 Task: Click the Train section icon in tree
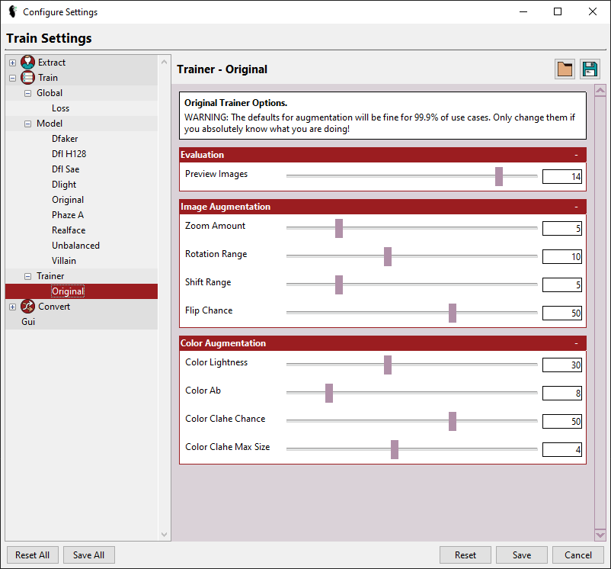[x=27, y=78]
